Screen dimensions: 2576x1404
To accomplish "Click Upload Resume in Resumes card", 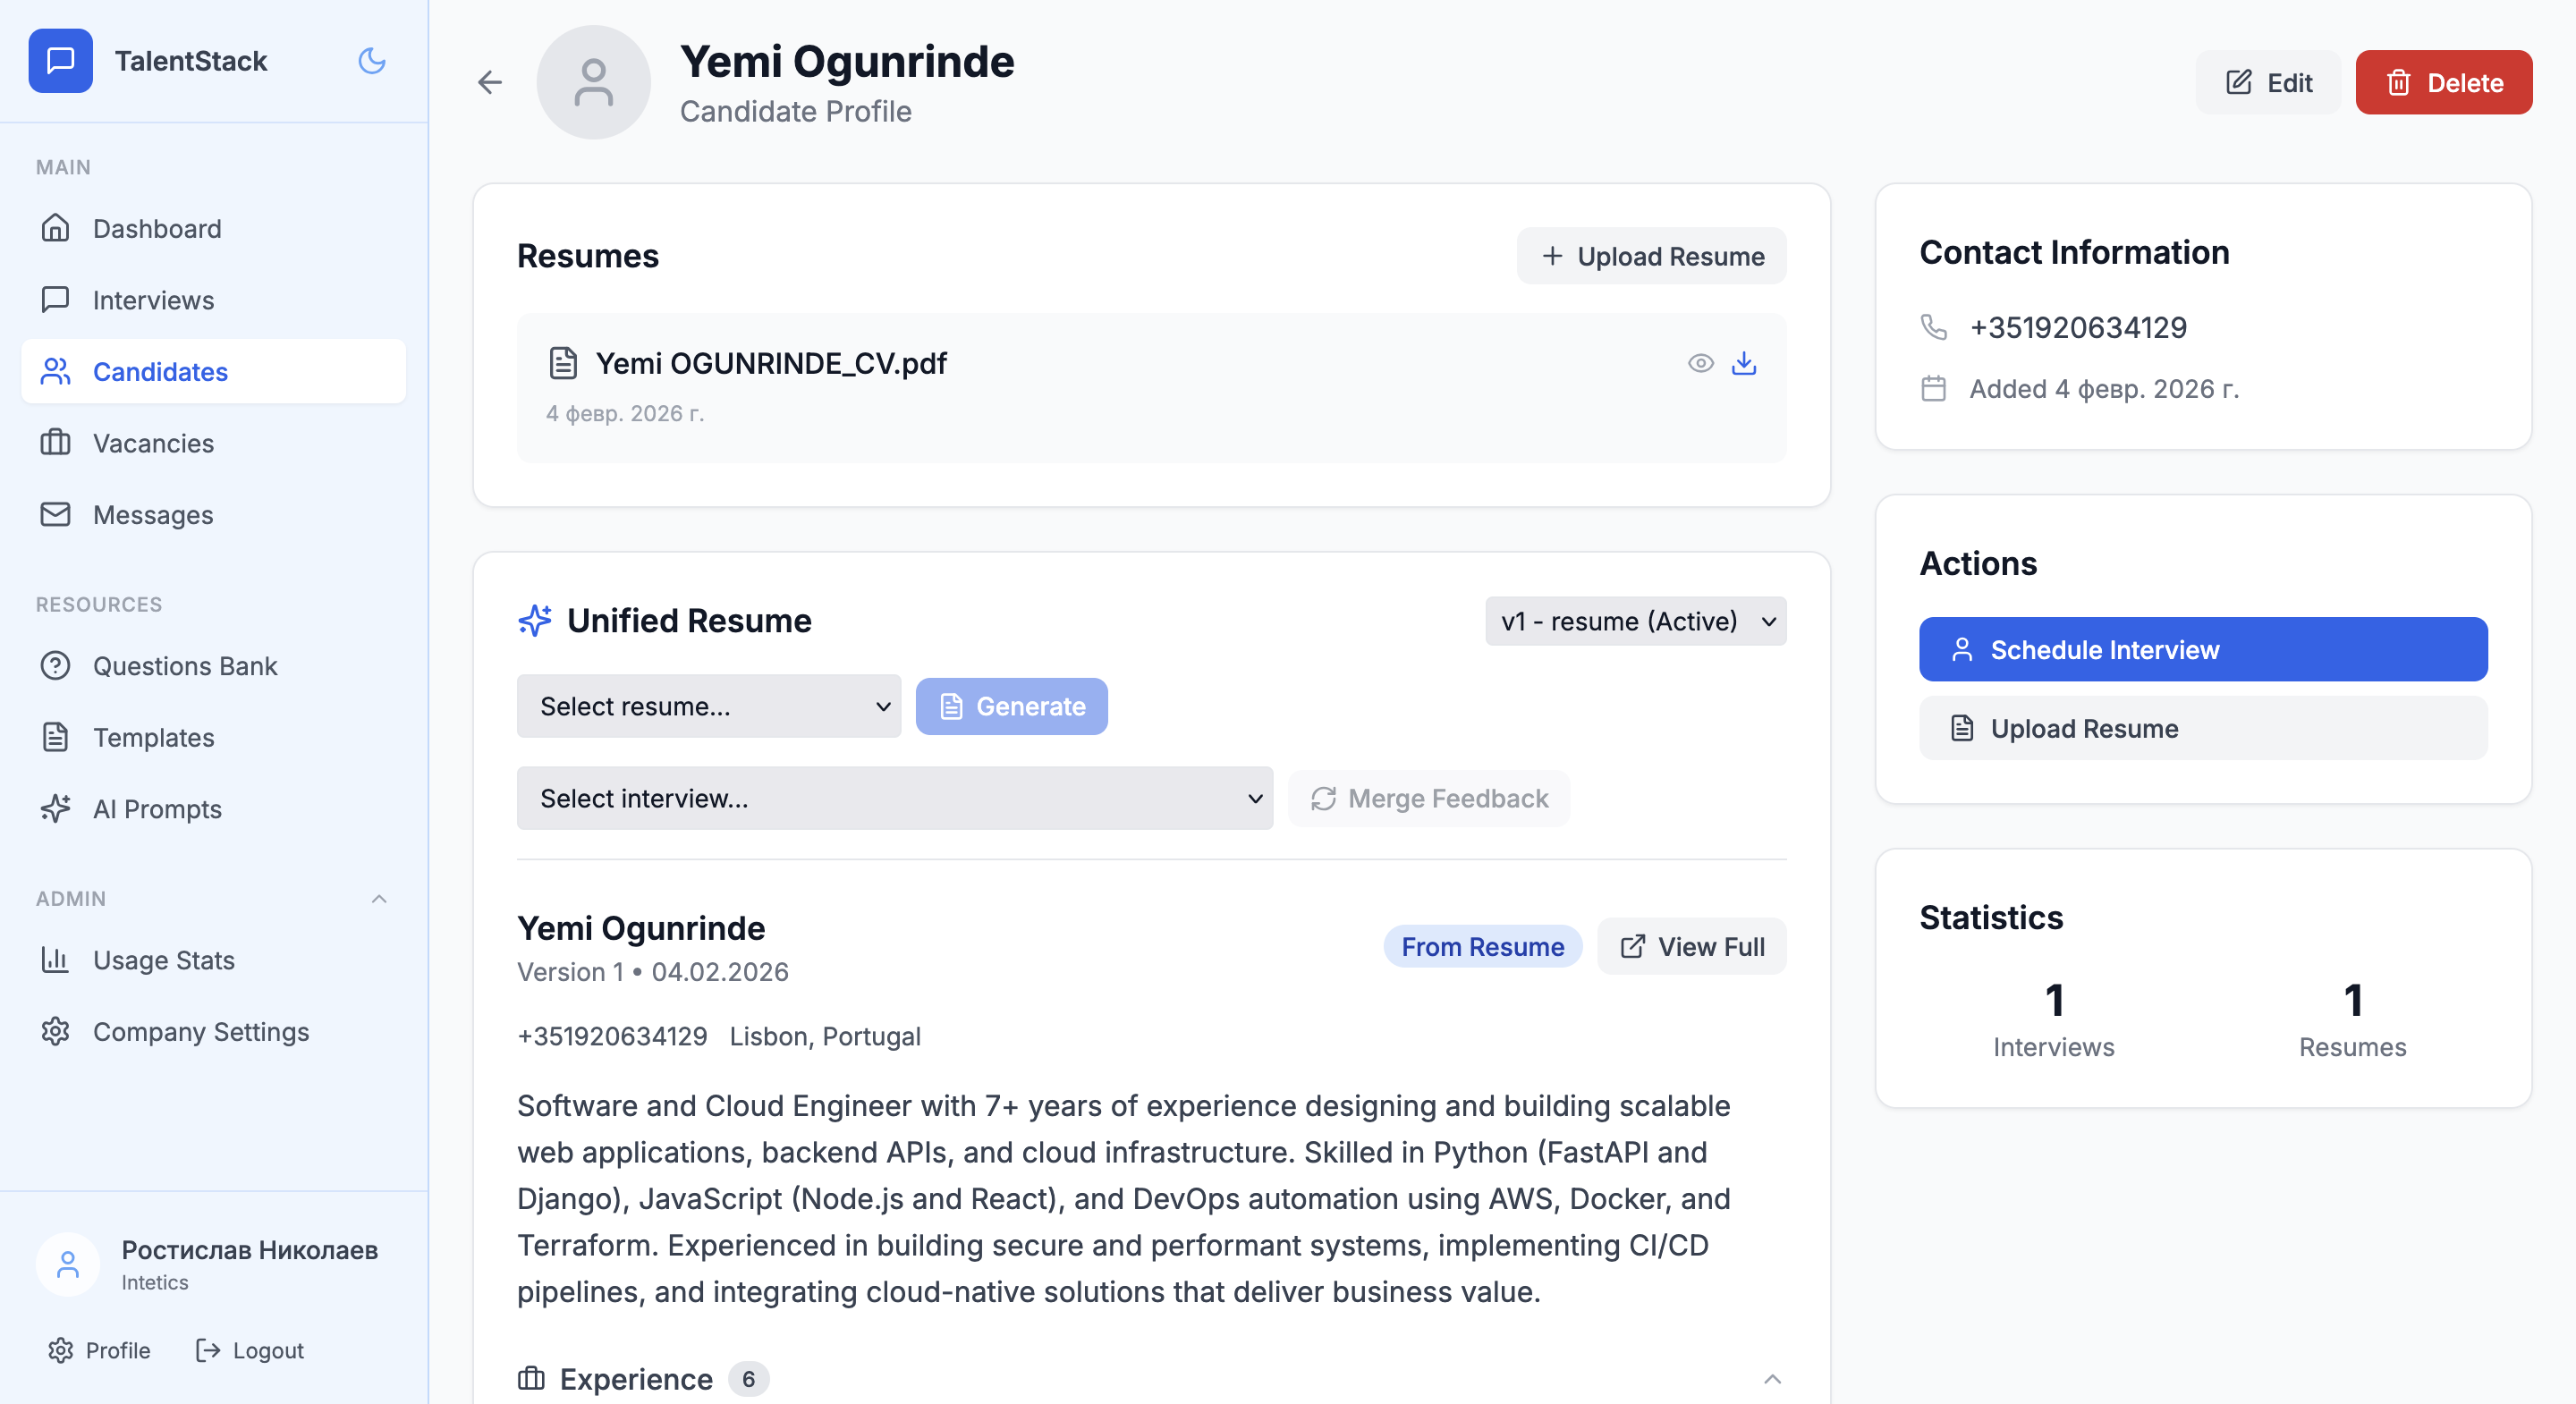I will pyautogui.click(x=1651, y=256).
